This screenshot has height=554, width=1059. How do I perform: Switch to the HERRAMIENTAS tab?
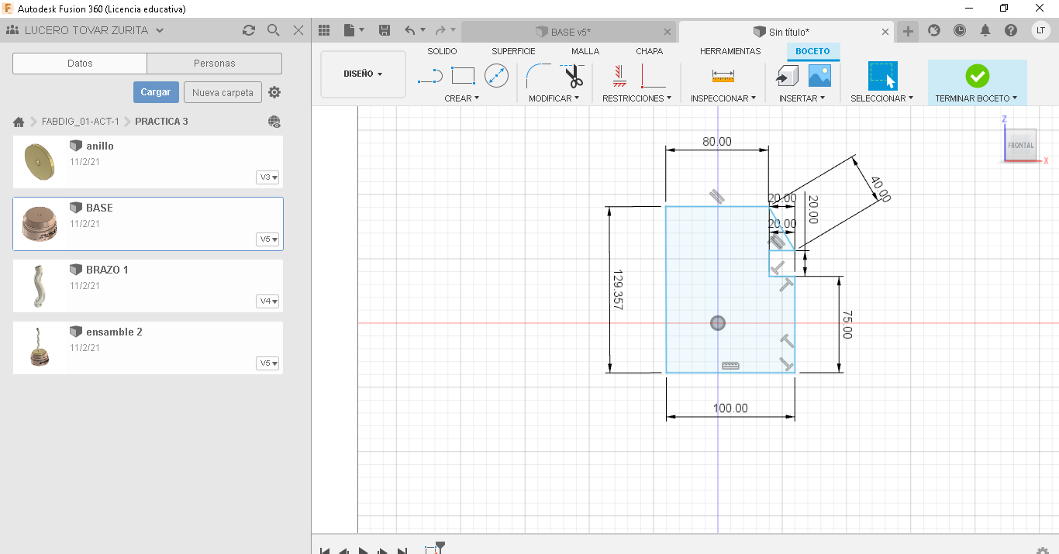(730, 51)
